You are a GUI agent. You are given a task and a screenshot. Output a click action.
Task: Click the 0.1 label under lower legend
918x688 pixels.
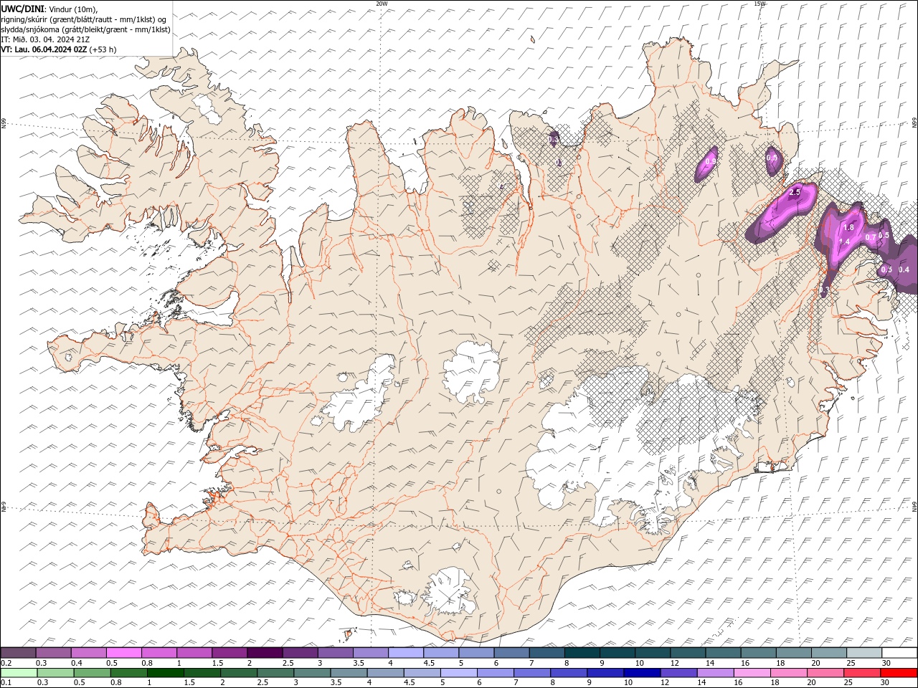[x=5, y=682]
